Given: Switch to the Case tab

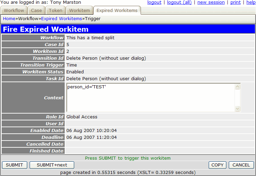Looking at the screenshot, I should pos(36,11).
